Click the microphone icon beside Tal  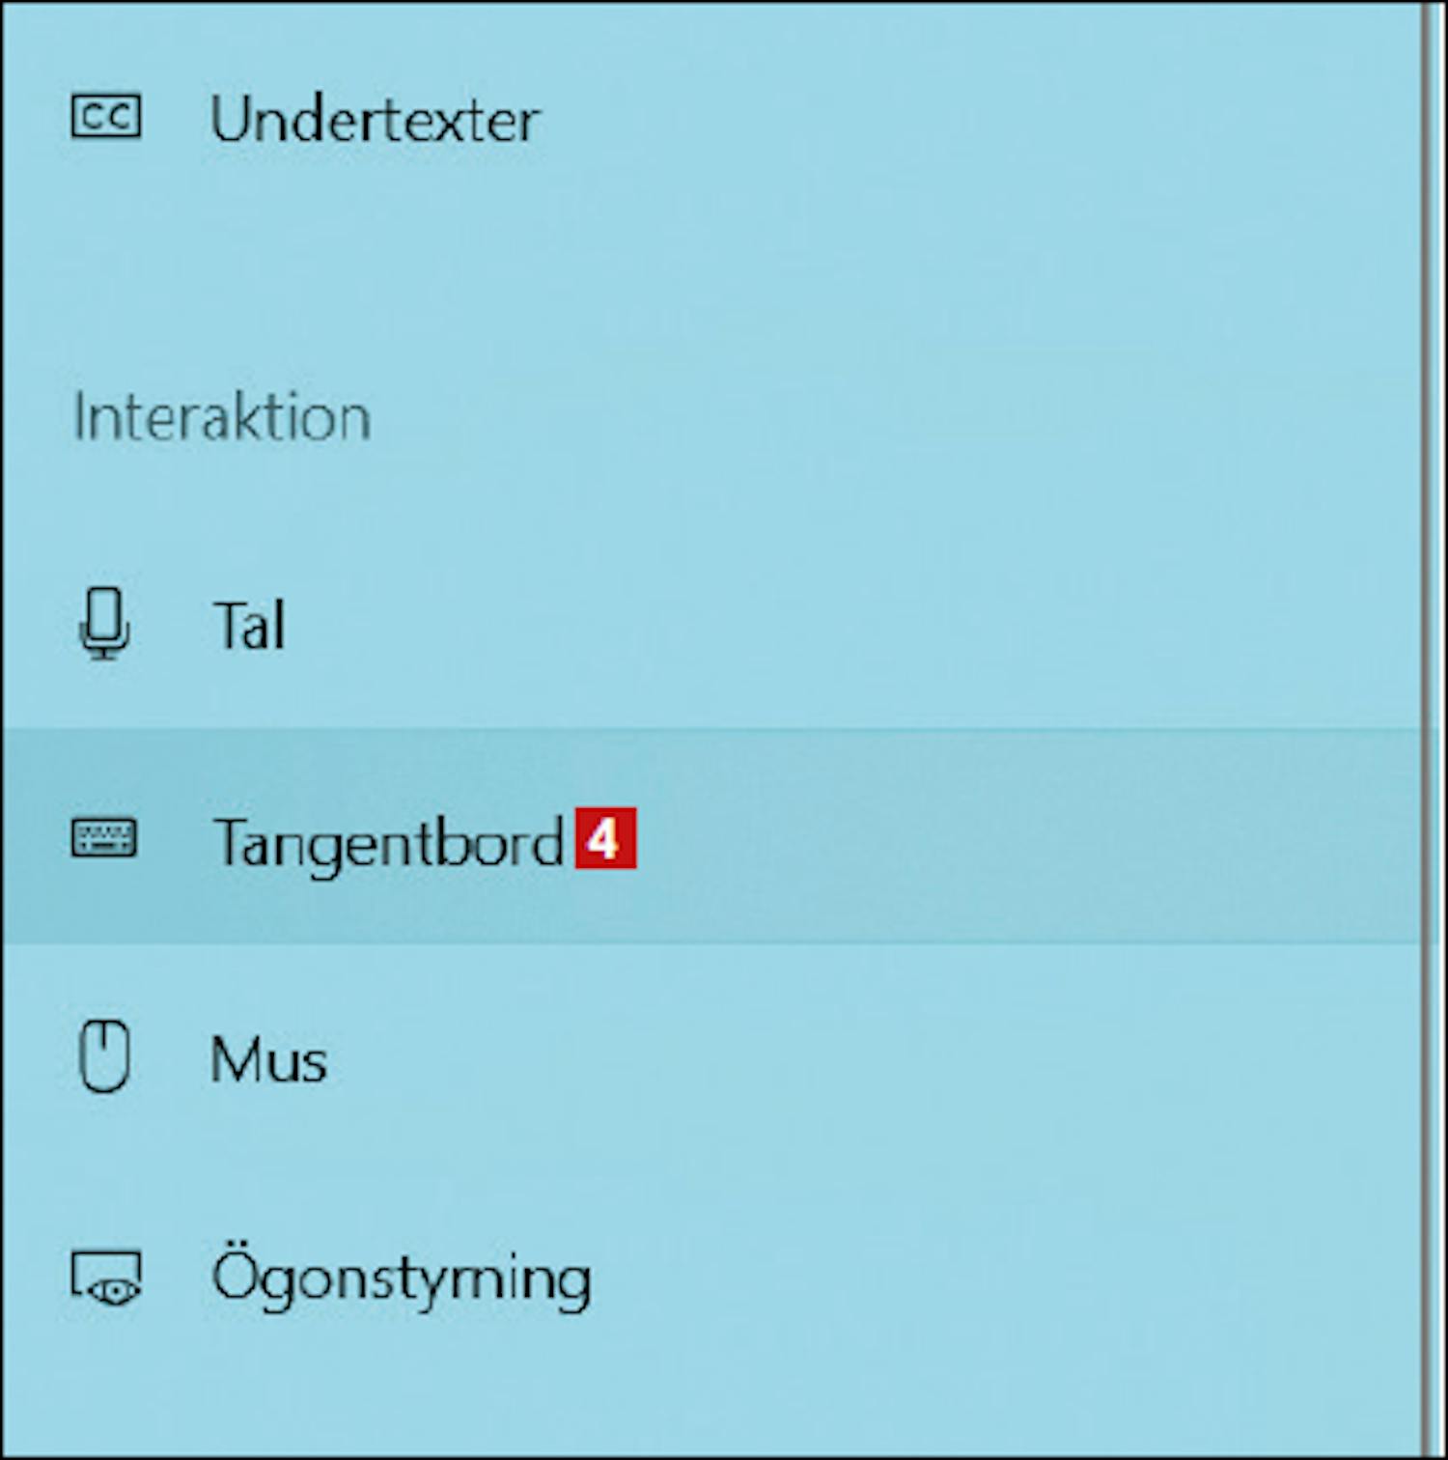(103, 624)
